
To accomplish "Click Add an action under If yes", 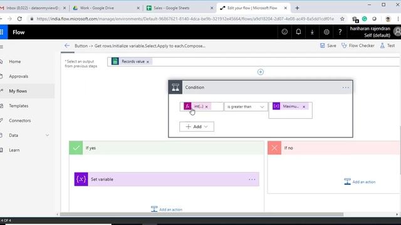I will point(167,209).
